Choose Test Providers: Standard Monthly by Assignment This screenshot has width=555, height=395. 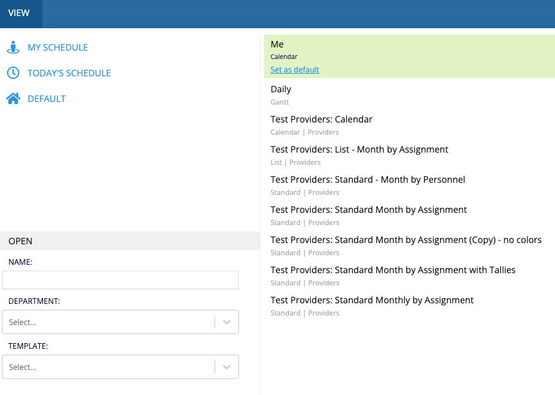(409, 306)
